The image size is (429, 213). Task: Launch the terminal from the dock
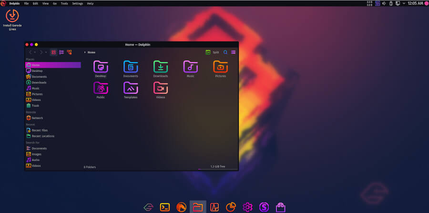tap(165, 207)
